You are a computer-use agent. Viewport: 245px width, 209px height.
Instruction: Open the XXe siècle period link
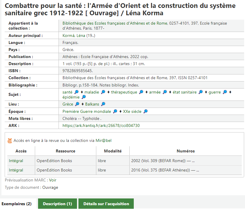132,111
